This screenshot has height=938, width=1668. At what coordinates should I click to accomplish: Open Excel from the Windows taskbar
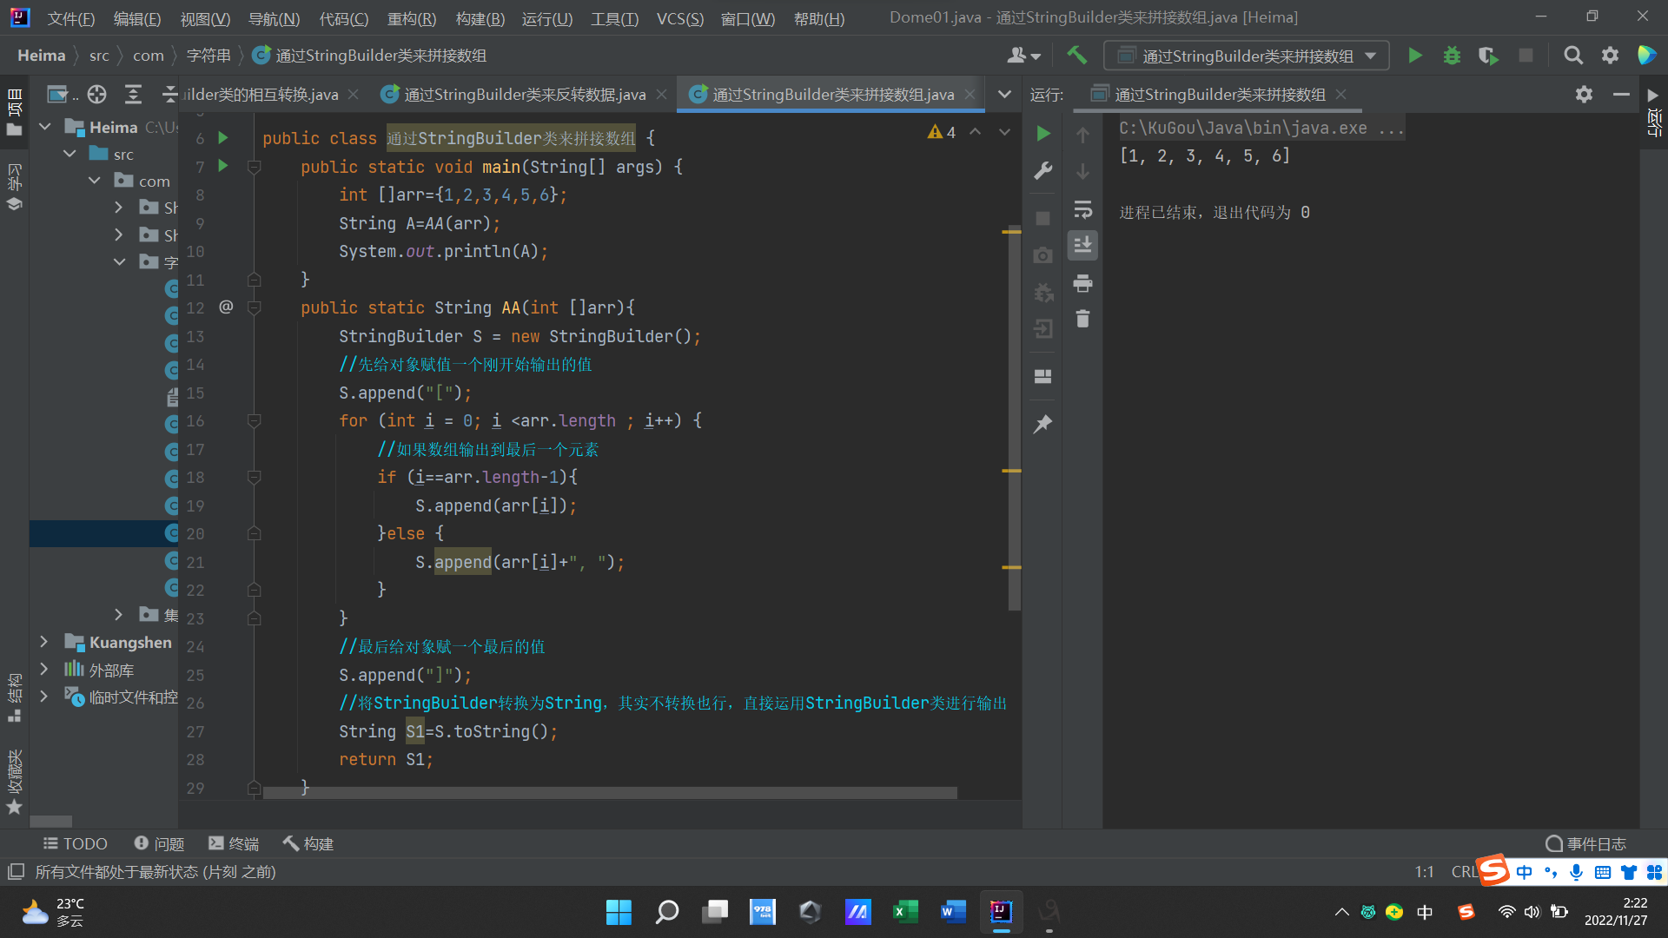click(904, 912)
